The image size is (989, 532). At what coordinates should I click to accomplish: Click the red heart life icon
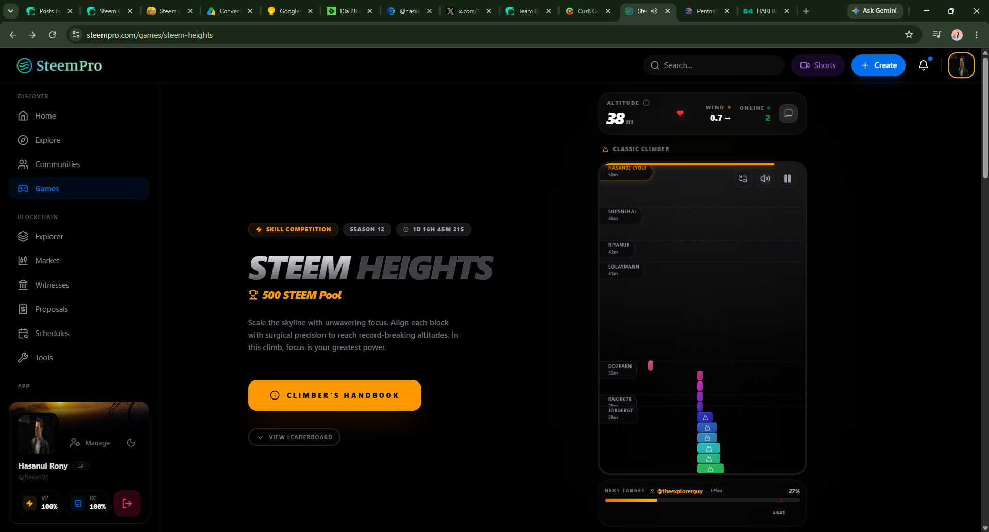click(680, 113)
